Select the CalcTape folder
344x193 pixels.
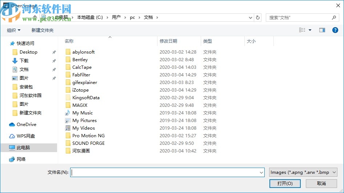click(x=82, y=67)
